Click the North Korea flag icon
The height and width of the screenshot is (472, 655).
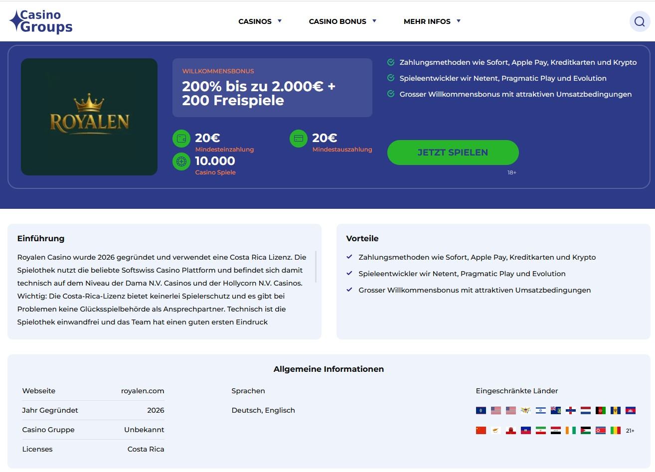(601, 431)
